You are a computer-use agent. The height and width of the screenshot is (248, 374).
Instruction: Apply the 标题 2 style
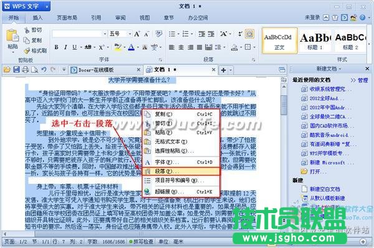pos(350,41)
